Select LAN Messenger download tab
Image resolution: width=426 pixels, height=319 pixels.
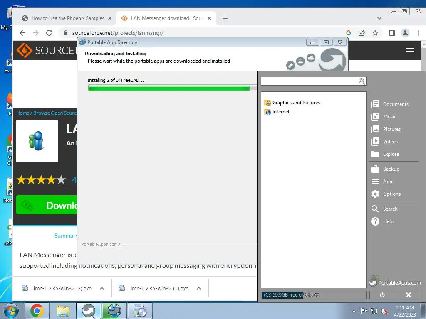166,18
